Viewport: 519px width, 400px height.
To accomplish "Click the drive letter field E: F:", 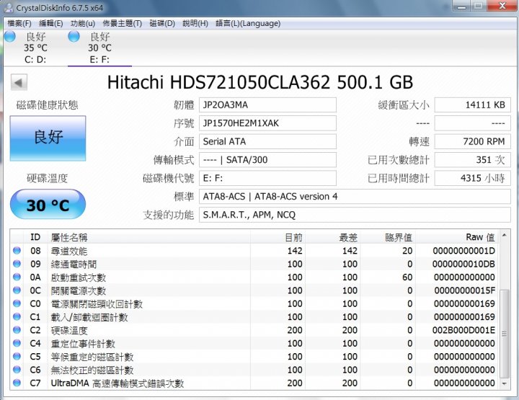I will coord(267,178).
